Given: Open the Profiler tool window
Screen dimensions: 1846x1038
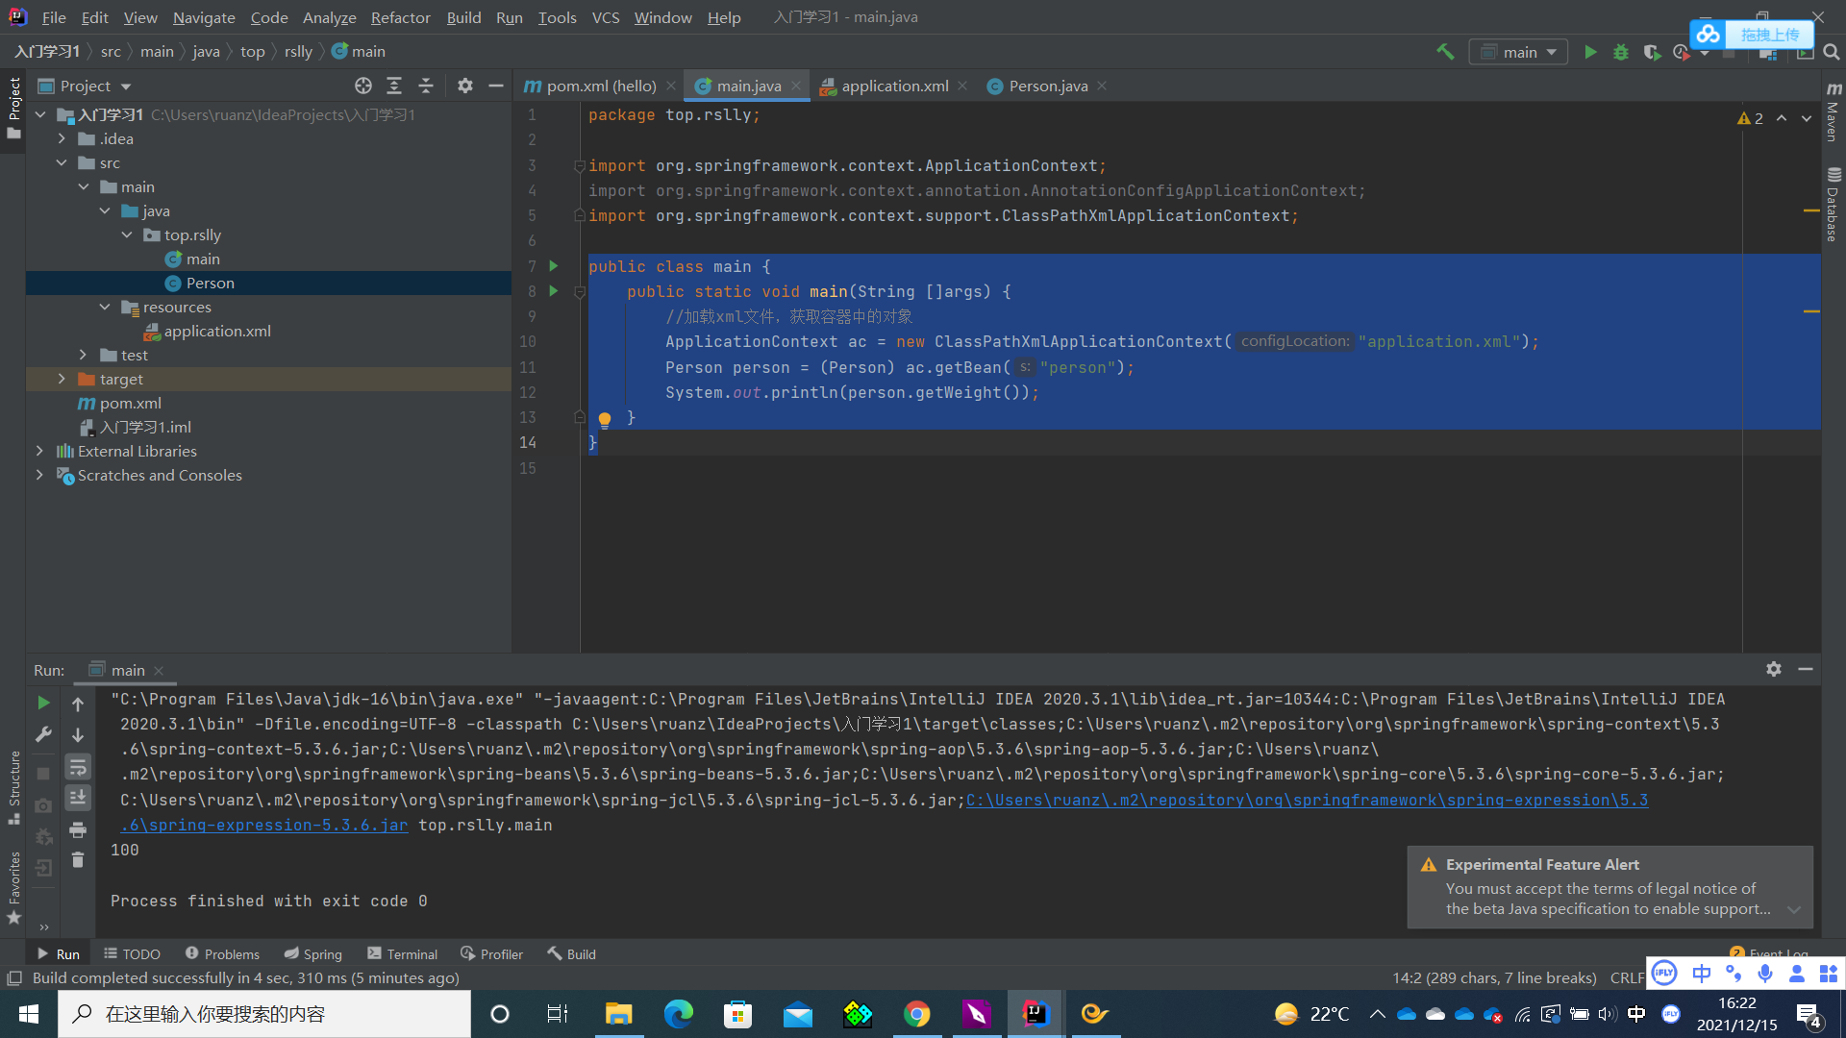Looking at the screenshot, I should click(x=491, y=953).
